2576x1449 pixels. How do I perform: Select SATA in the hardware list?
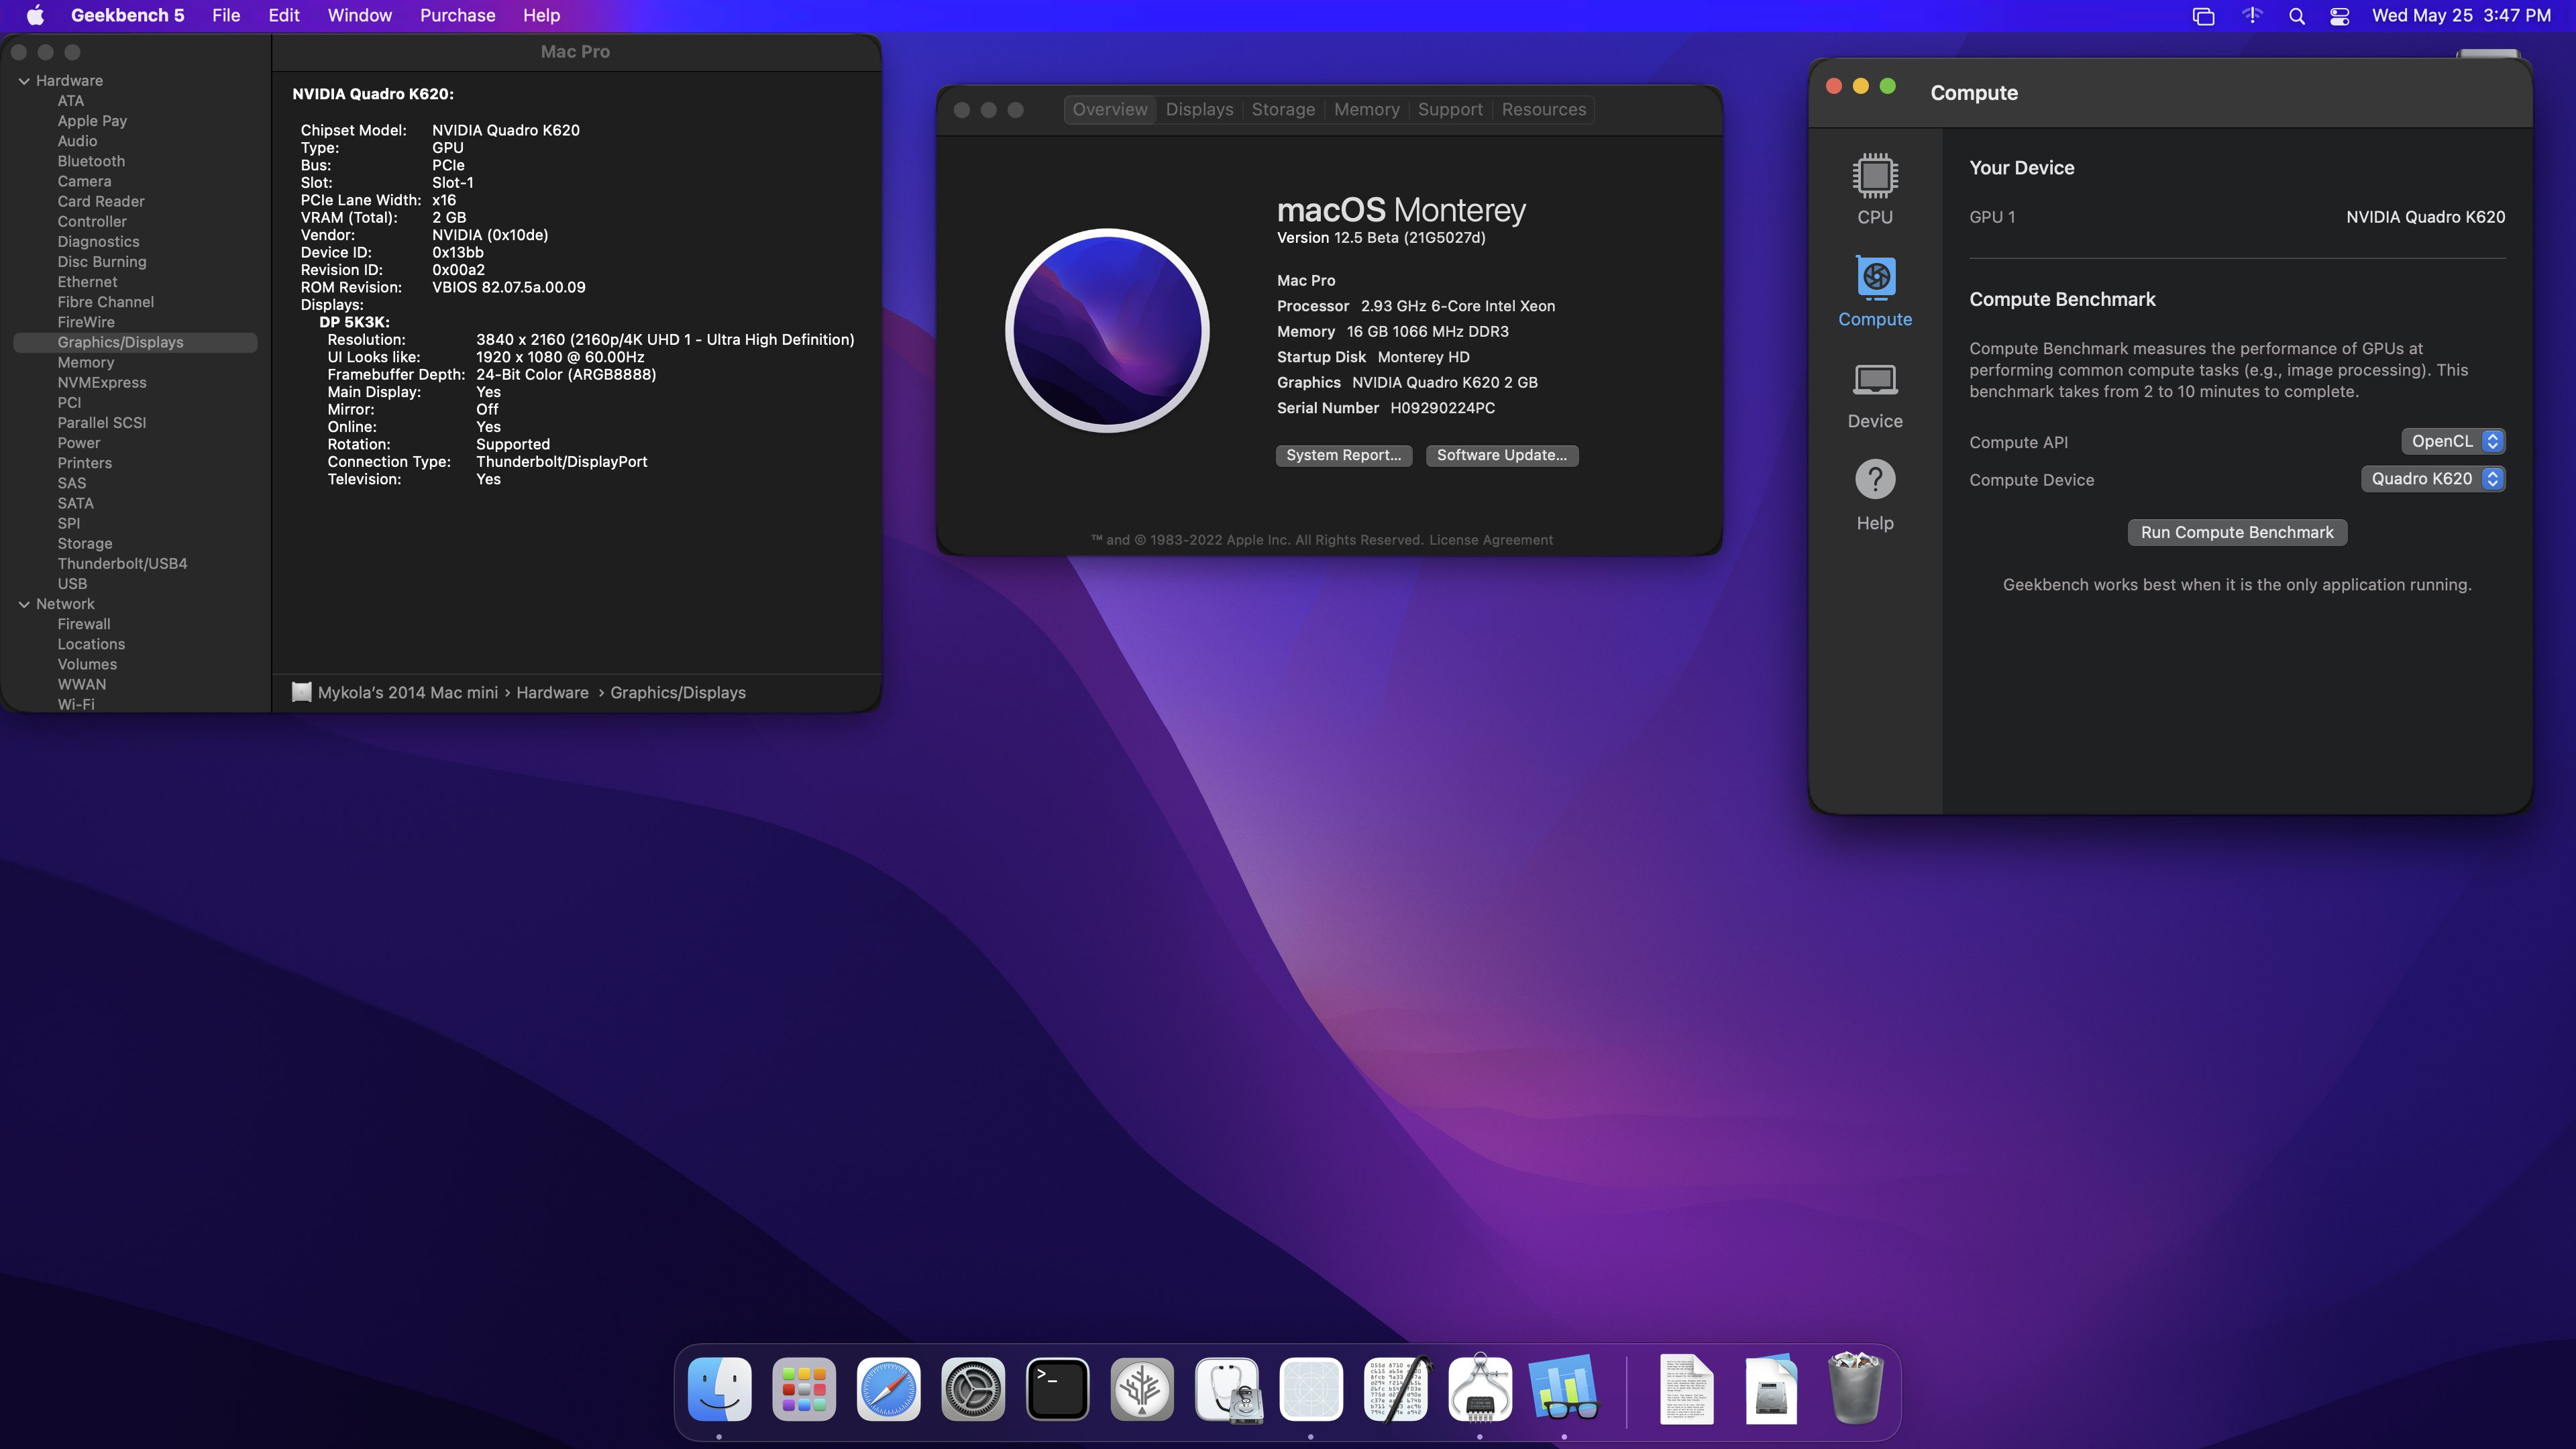(x=75, y=504)
